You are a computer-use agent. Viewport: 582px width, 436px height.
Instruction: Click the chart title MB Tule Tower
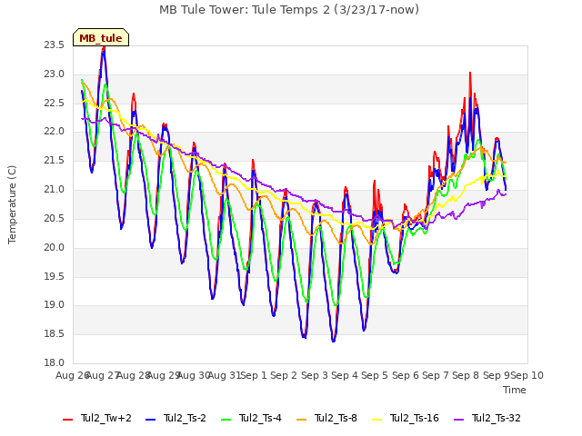[x=289, y=9]
